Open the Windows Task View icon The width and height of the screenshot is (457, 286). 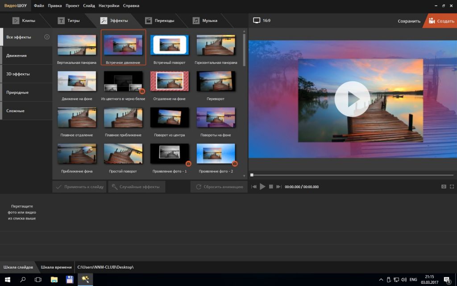pos(38,280)
